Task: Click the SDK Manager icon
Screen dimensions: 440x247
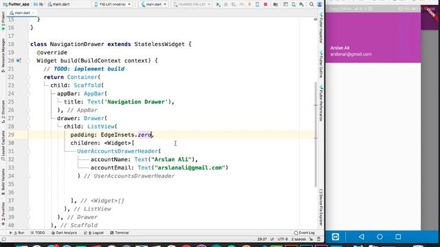Action: 302,5
